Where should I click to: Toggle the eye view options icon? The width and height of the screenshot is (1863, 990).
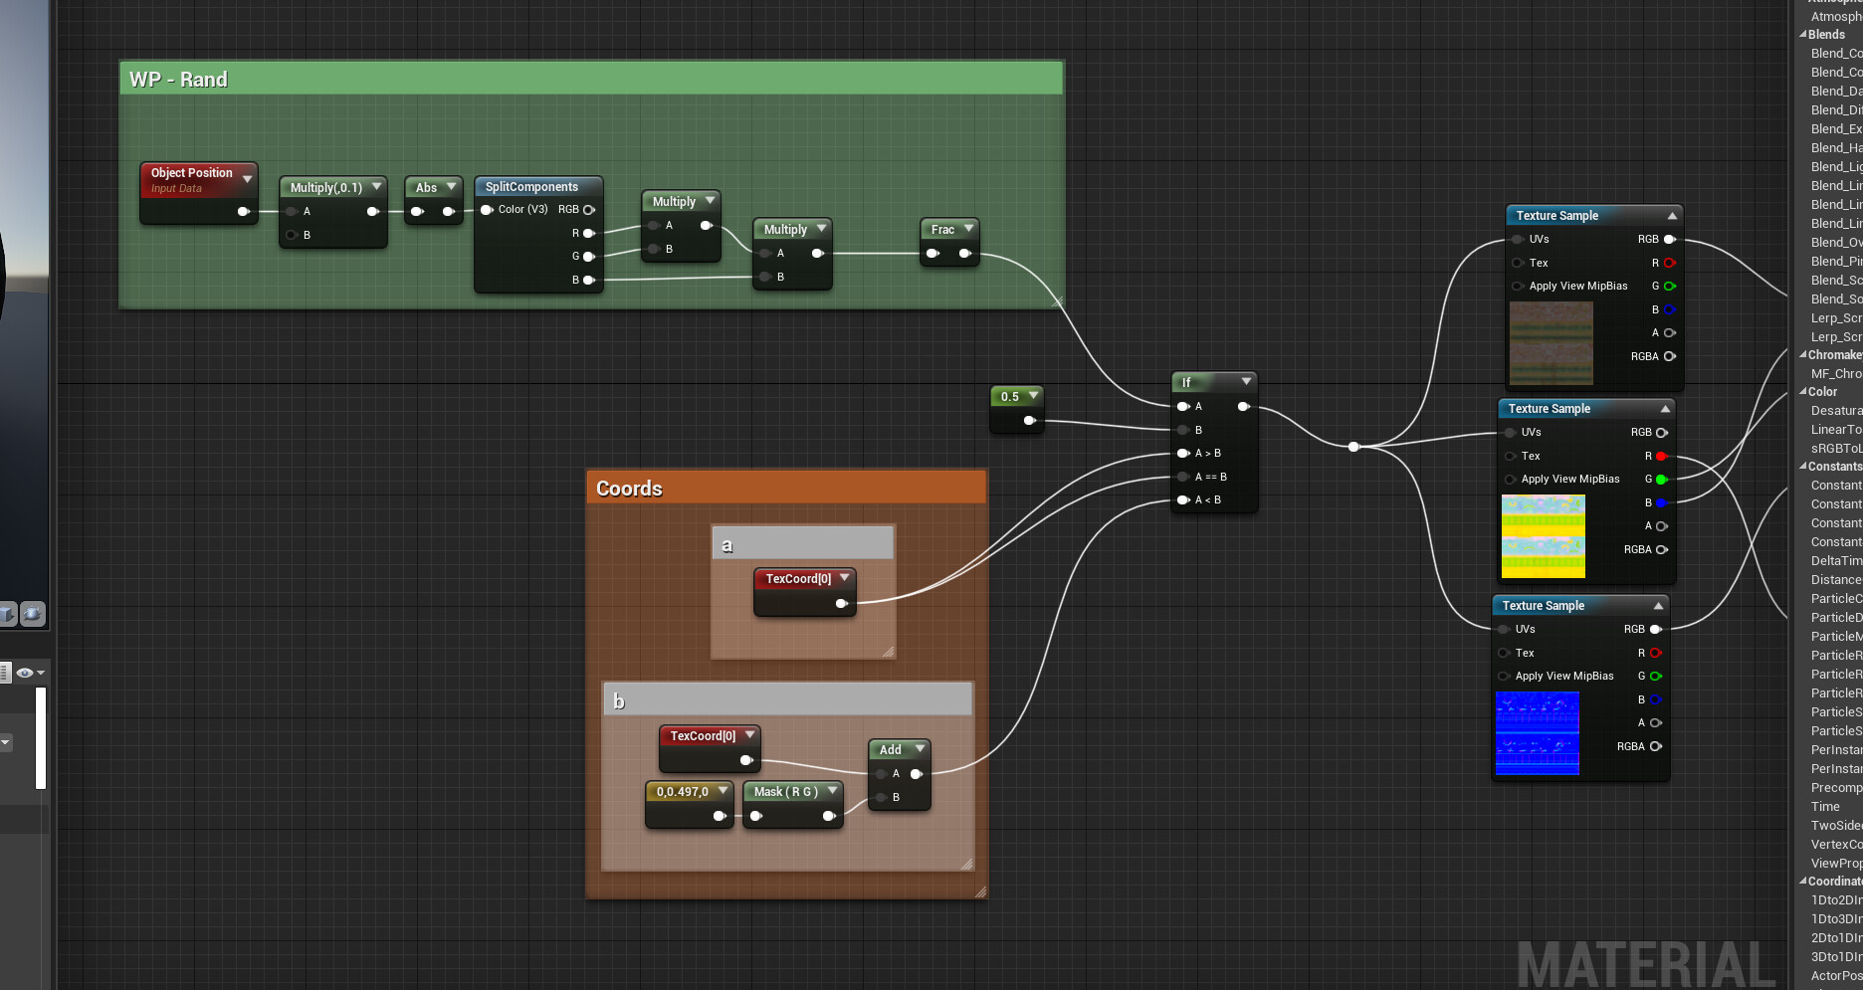click(x=25, y=672)
